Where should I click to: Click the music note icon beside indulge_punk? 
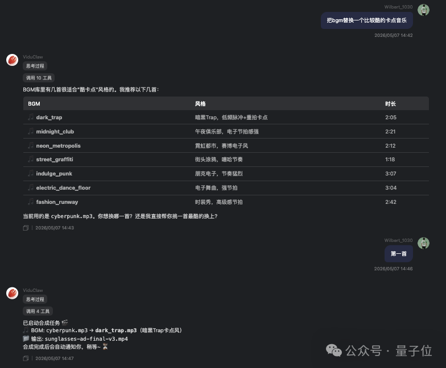(x=31, y=173)
